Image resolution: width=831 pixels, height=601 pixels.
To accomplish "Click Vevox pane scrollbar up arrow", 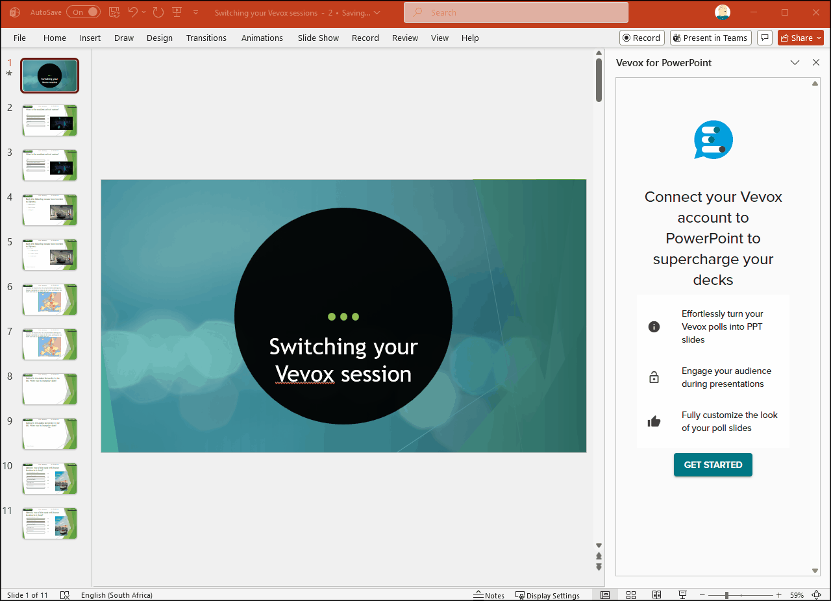I will click(815, 83).
